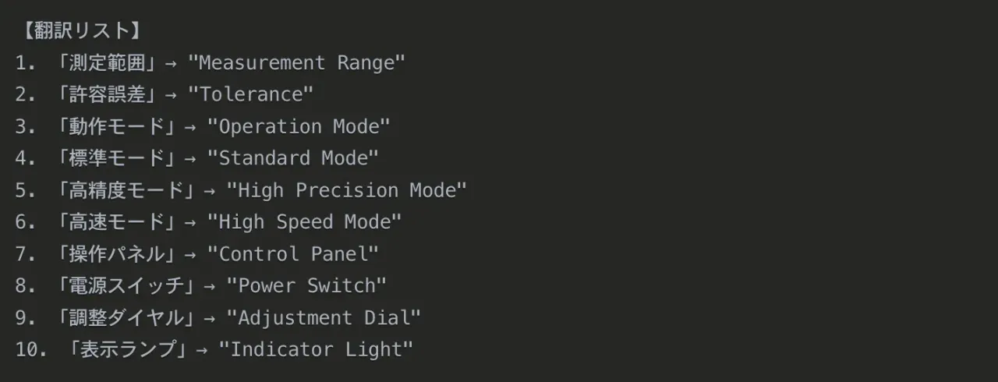Click on "Control Panel" in line 7
This screenshot has height=382, width=998.
[x=293, y=255]
